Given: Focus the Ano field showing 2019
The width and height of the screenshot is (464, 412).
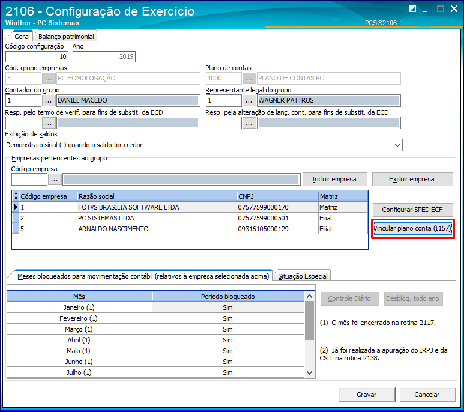Looking at the screenshot, I should [x=104, y=57].
